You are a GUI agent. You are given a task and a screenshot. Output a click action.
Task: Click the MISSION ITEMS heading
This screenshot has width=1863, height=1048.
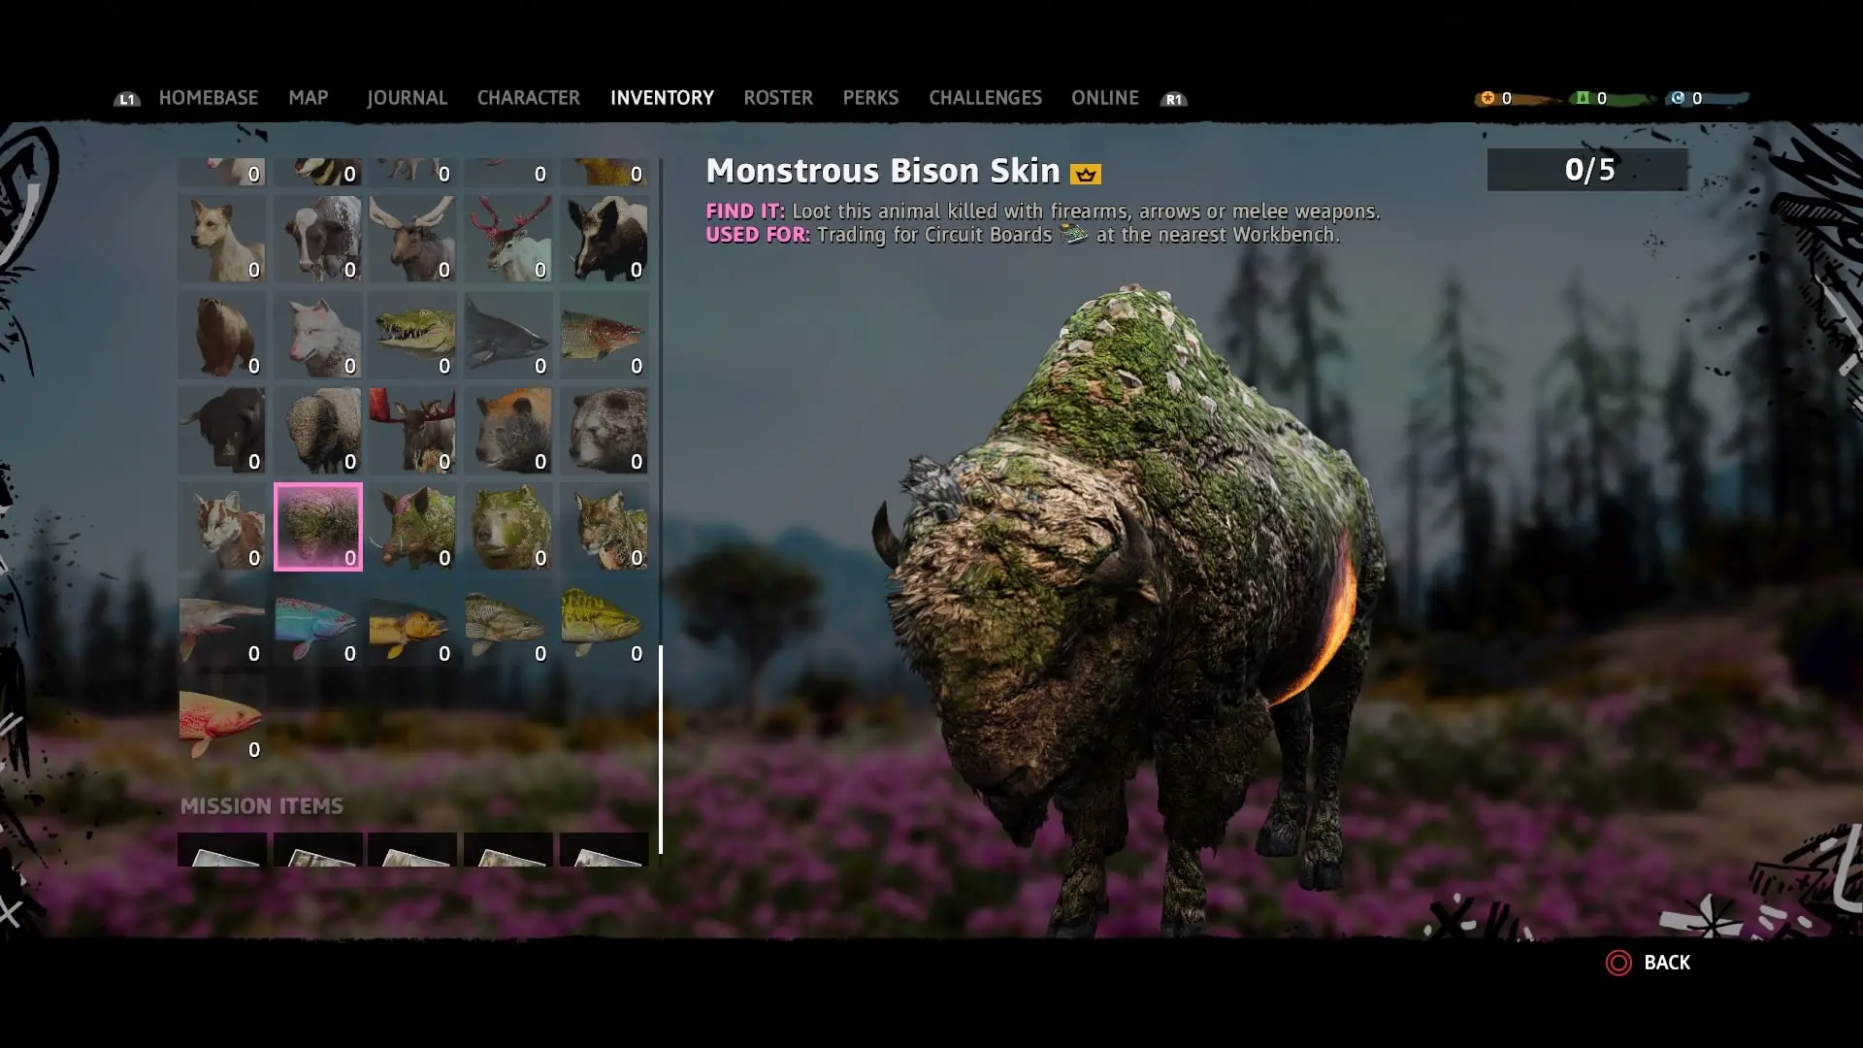[x=262, y=806]
